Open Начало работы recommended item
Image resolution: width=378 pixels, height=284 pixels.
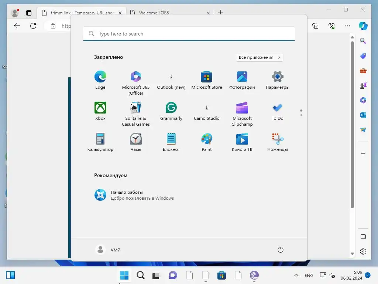pos(134,195)
